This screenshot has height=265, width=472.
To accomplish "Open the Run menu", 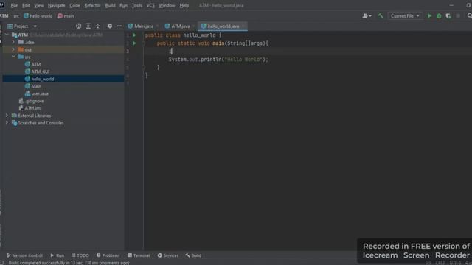I will click(123, 5).
